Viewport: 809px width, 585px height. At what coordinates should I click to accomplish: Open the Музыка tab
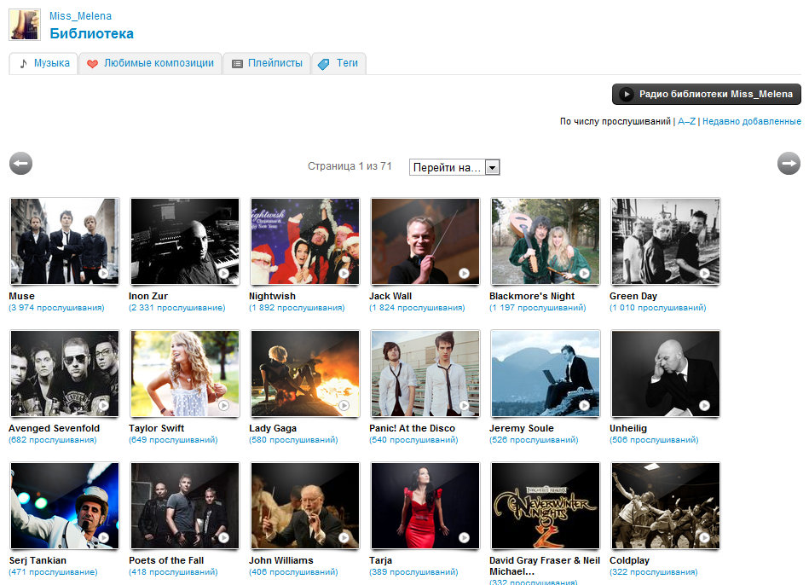coord(43,63)
